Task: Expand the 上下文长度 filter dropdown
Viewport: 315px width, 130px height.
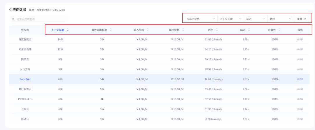Action: pos(231,19)
